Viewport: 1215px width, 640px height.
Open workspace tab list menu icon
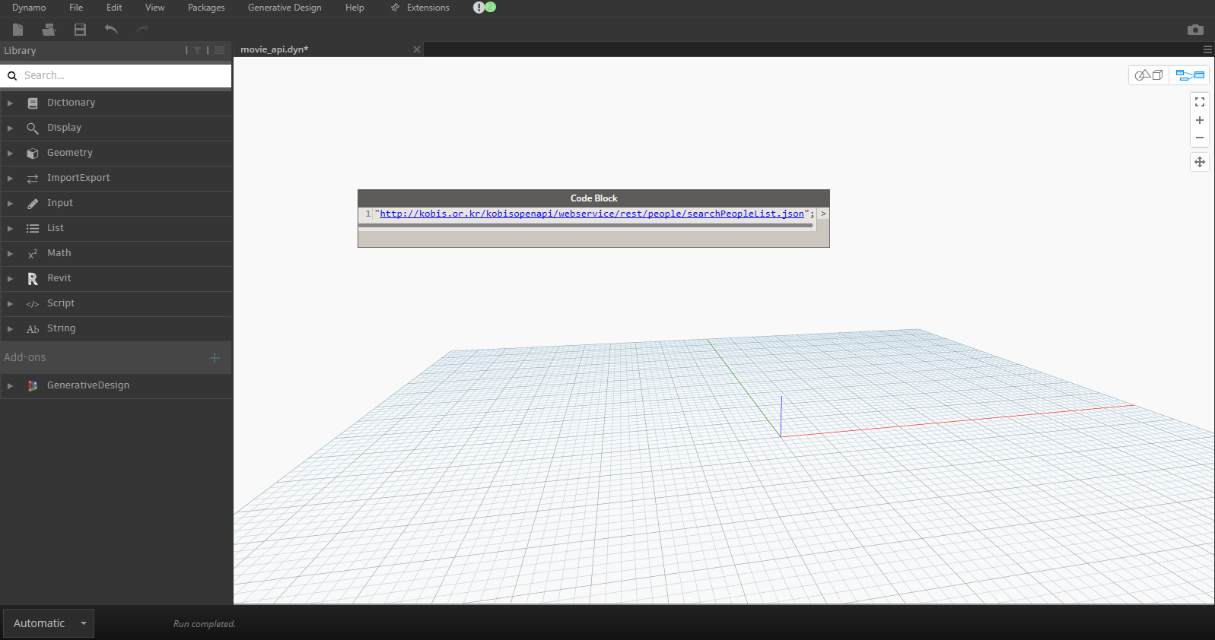1207,49
